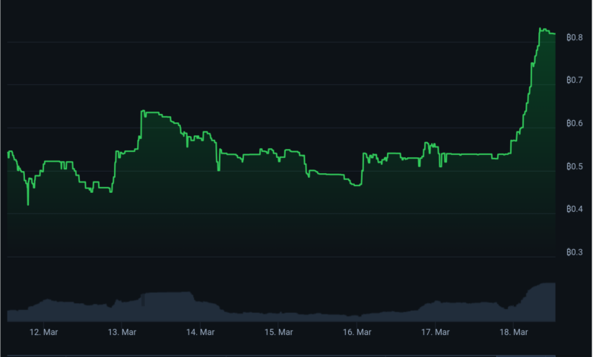
Task: Select the ฿0.5 price axis label
Action: (575, 166)
